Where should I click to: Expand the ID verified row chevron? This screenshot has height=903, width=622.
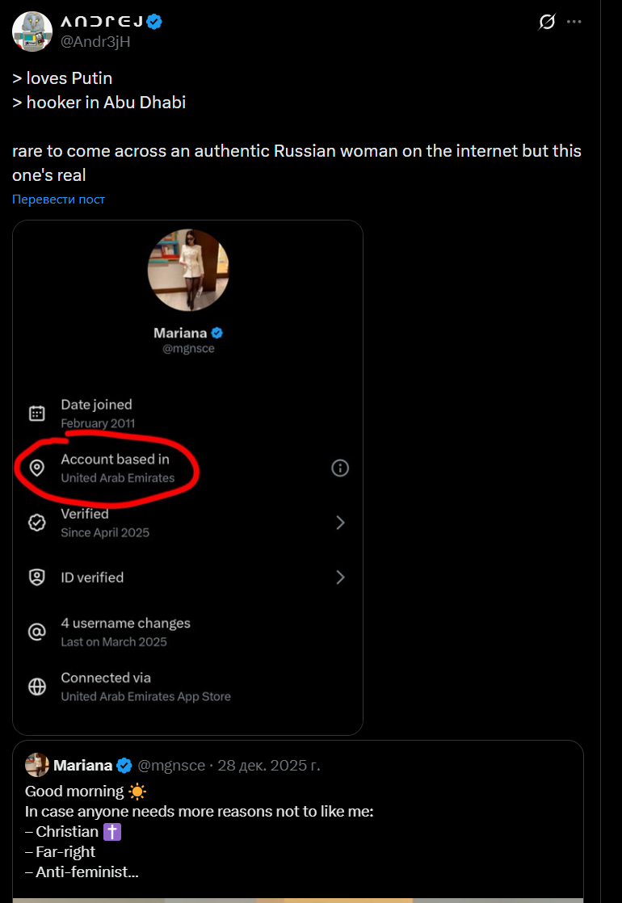(x=340, y=577)
